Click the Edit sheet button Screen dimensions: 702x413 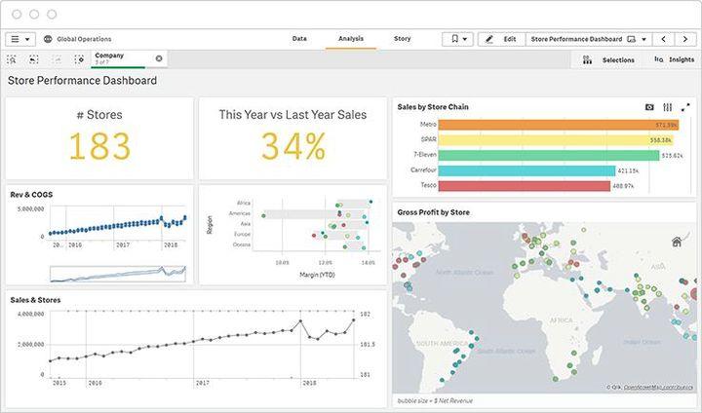(500, 39)
